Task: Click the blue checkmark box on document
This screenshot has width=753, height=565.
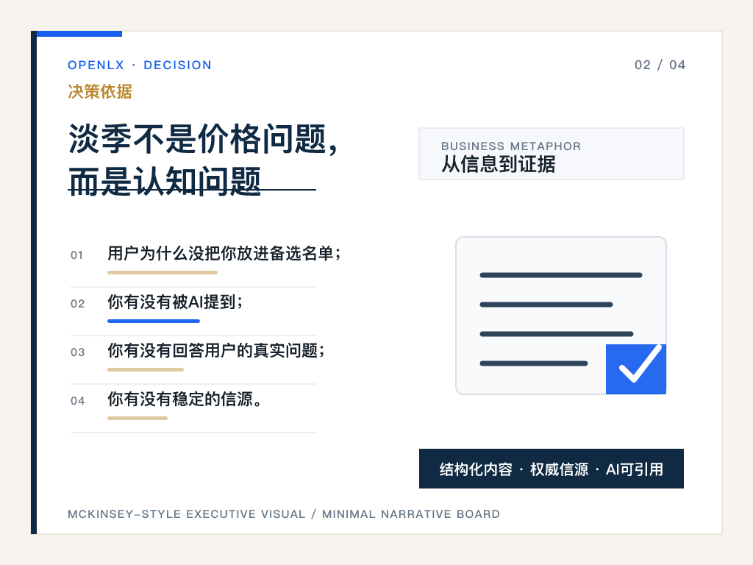Action: (x=636, y=369)
